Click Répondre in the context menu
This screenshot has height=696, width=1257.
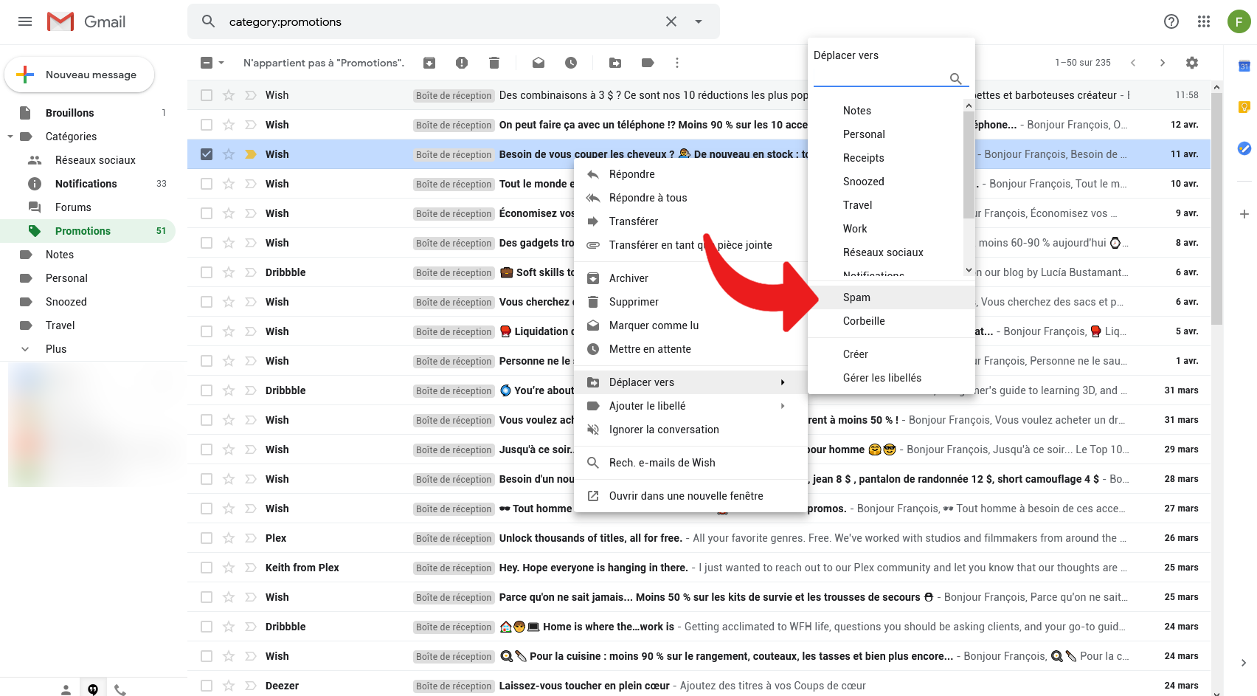click(631, 173)
